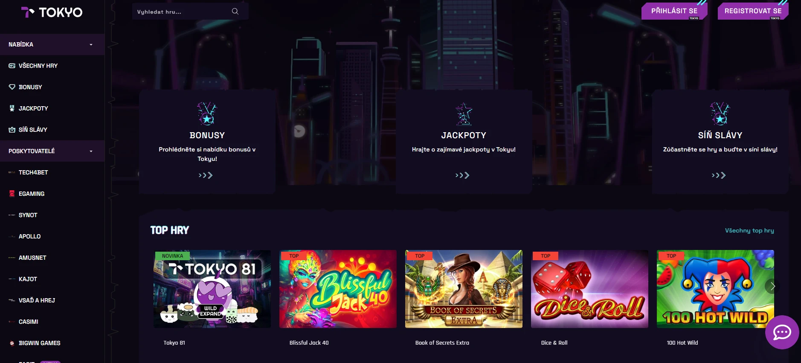Click the Síň slávy card icon

[720, 113]
